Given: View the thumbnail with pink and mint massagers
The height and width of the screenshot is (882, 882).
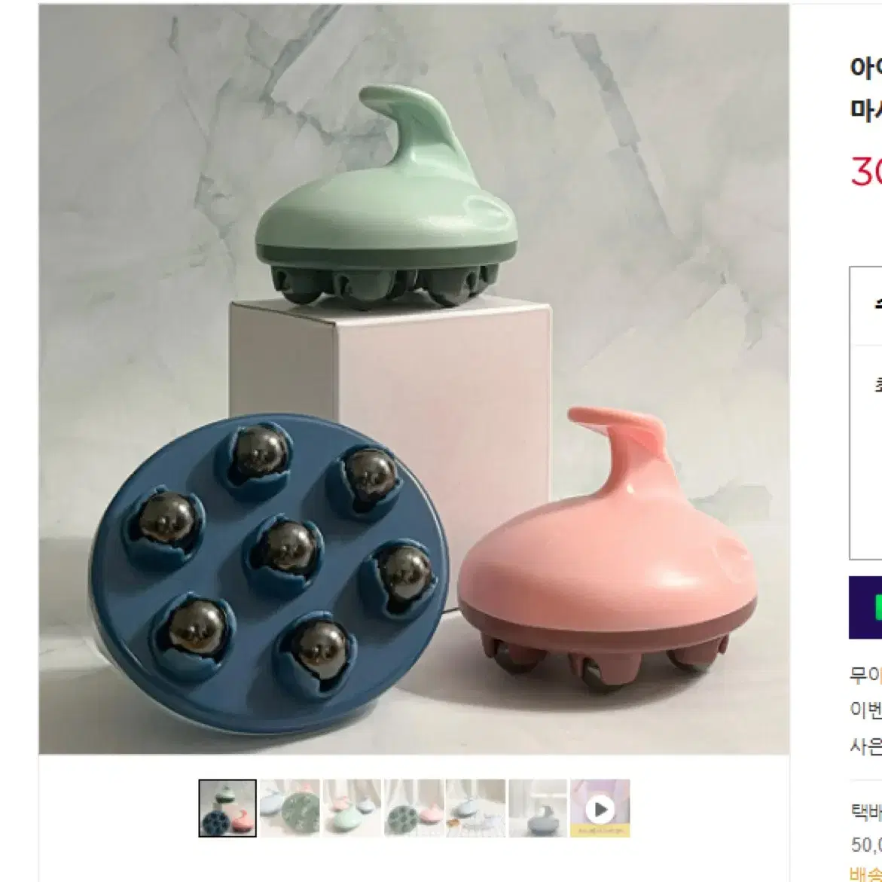Looking at the screenshot, I should pyautogui.click(x=352, y=807).
